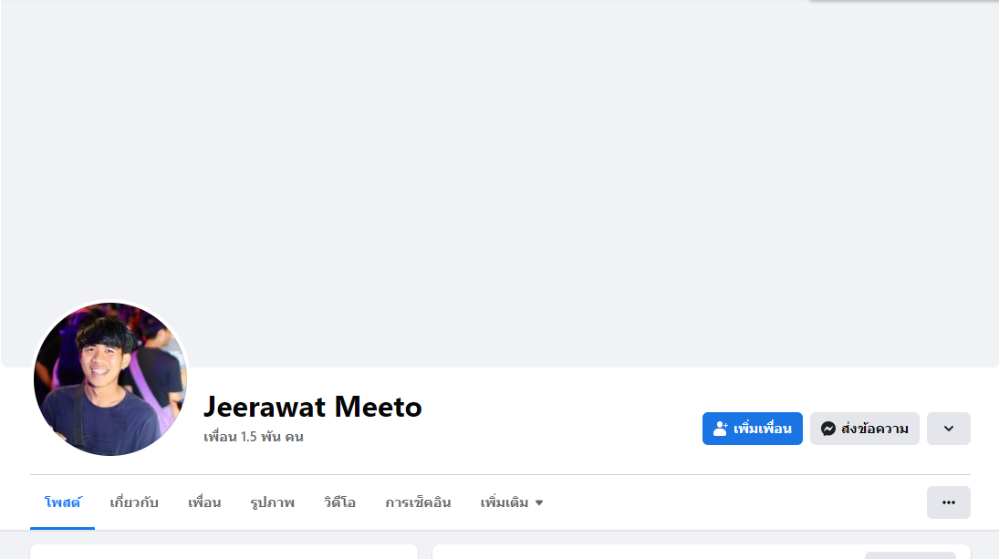Go to the รูปภาพ tab
This screenshot has height=559, width=999.
[272, 502]
